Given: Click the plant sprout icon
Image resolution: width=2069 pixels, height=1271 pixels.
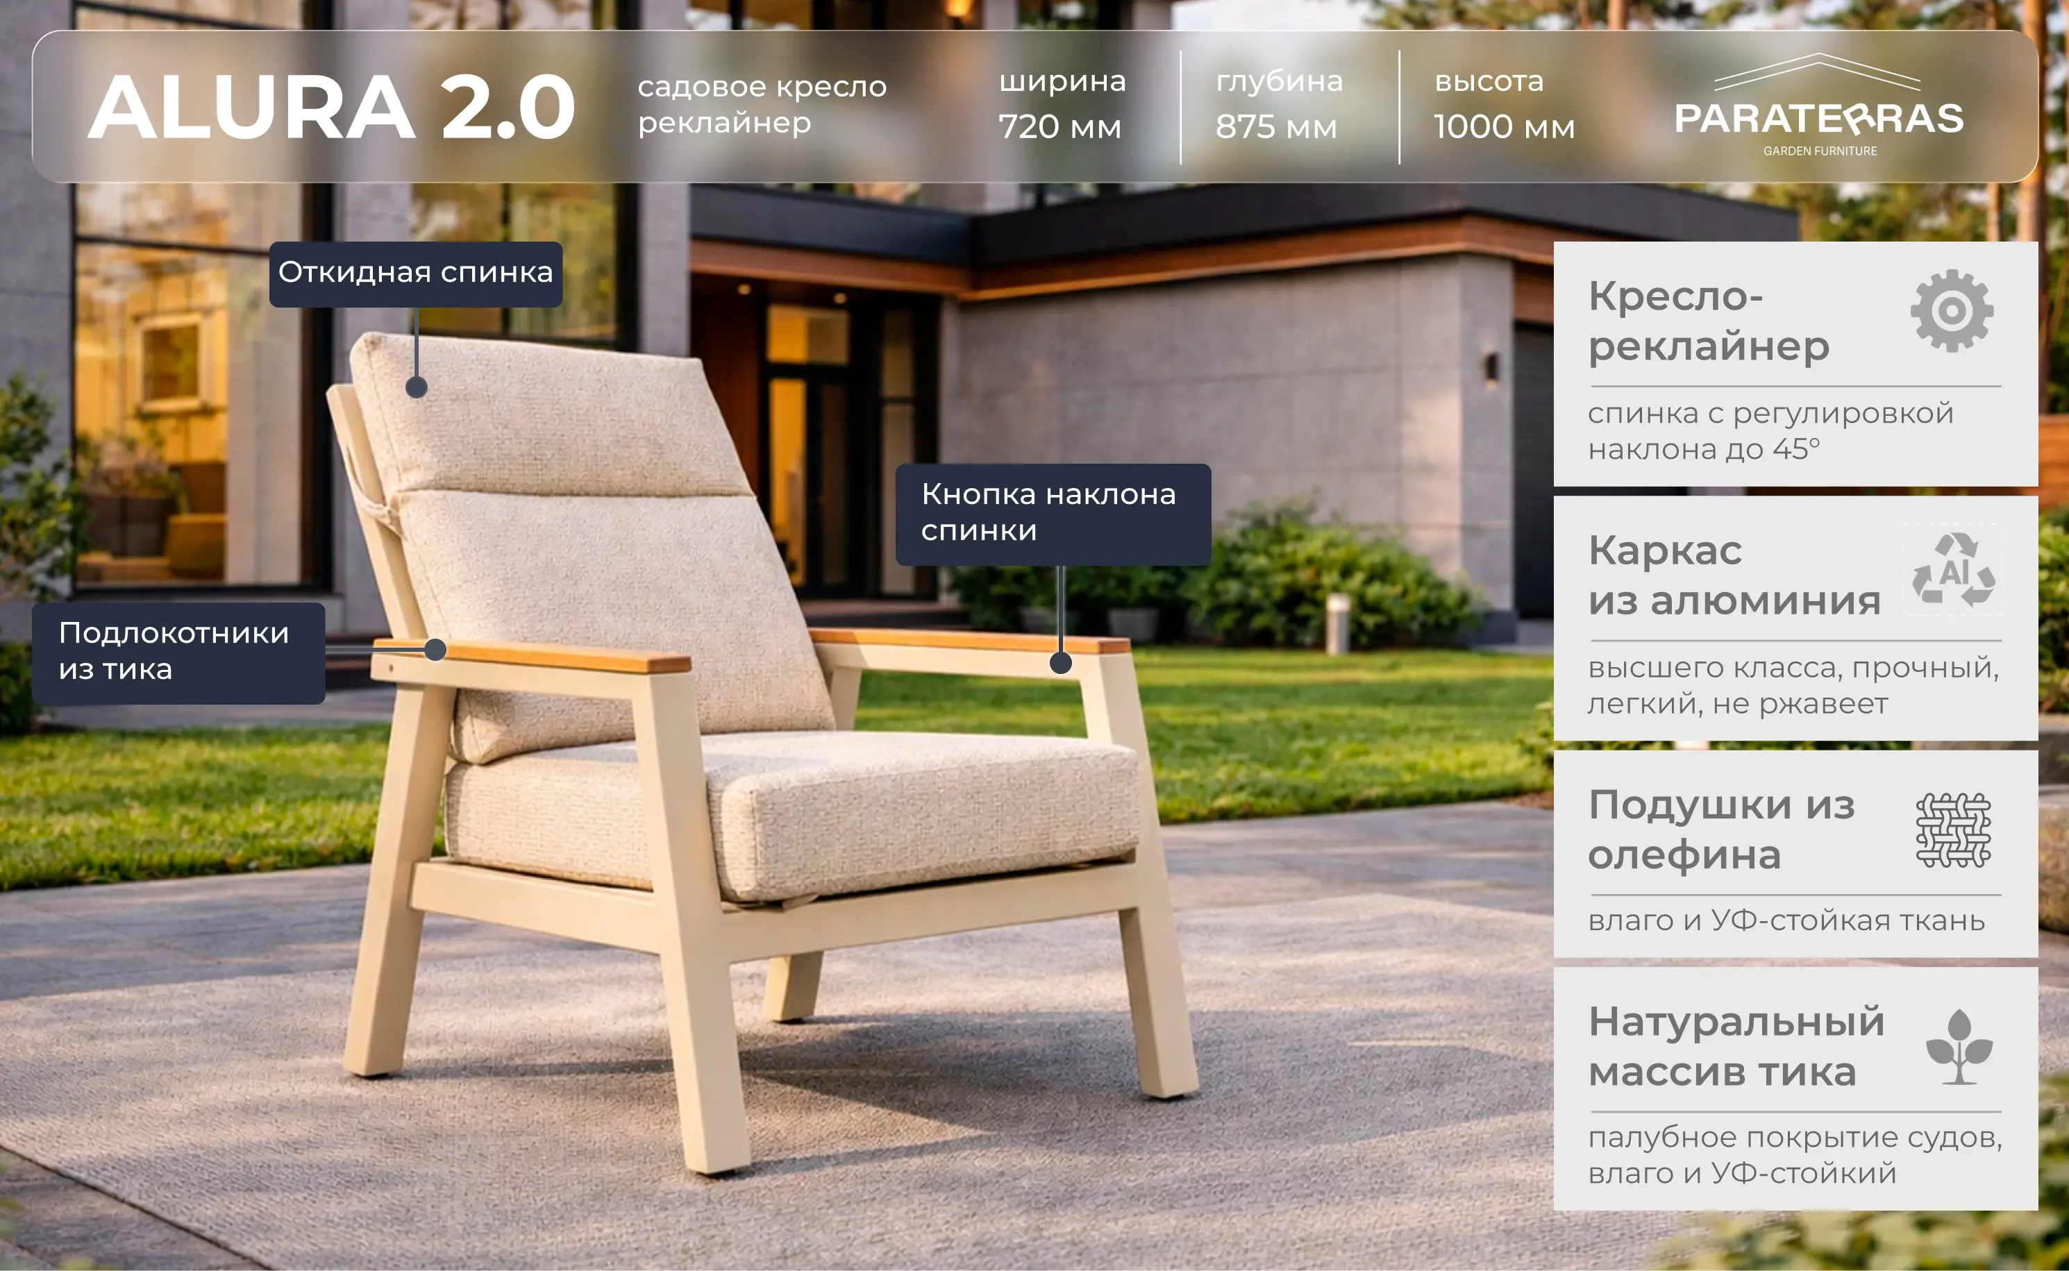Looking at the screenshot, I should [1959, 1047].
